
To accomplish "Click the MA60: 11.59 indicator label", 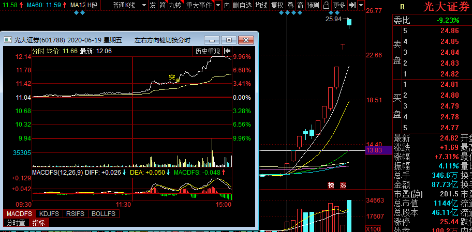I will pos(43,5).
